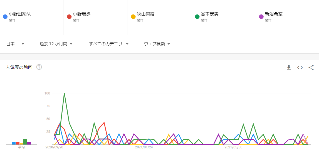The height and width of the screenshot is (157, 319).
Task: Click the blue dot for 小野田紗栞
Action: point(5,17)
